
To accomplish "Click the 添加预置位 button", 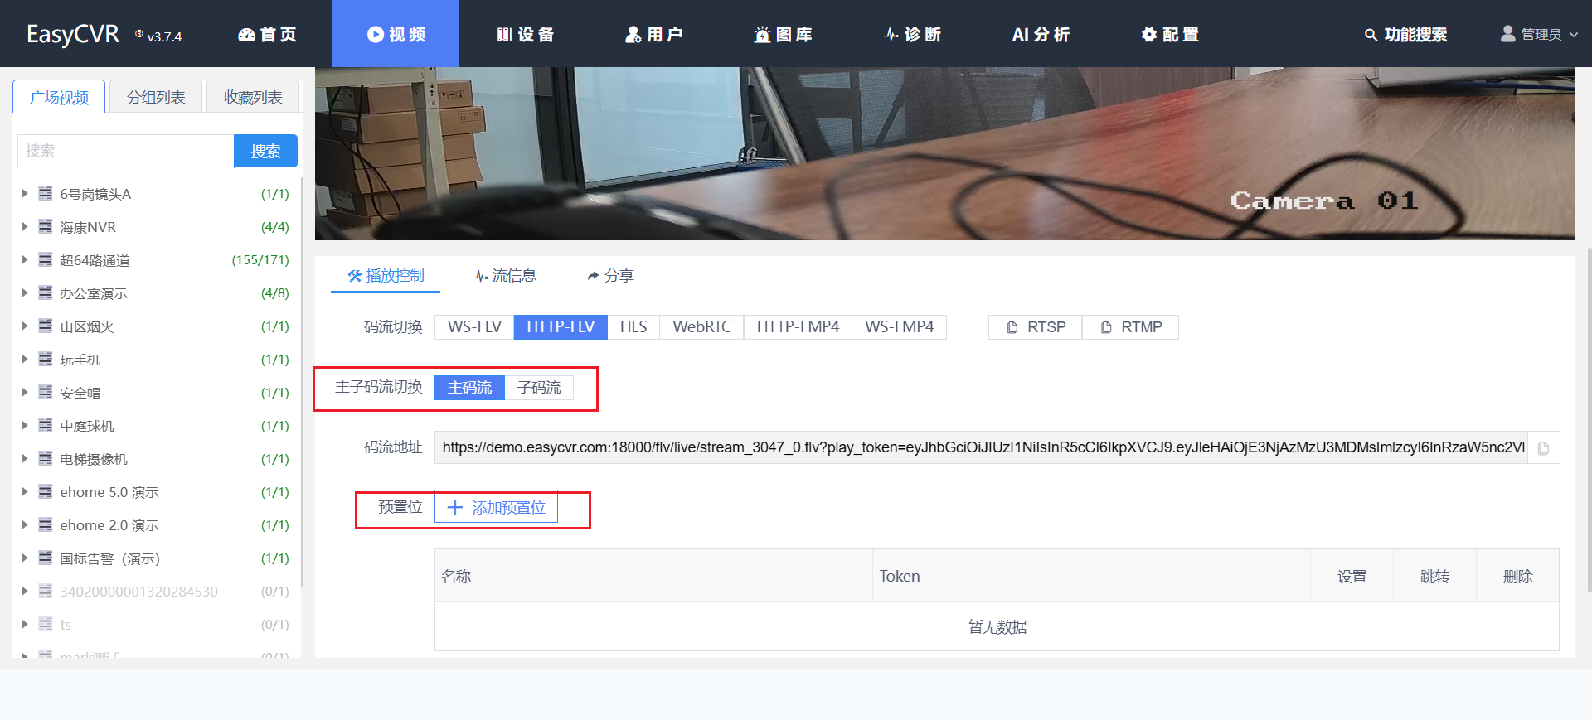I will [496, 508].
